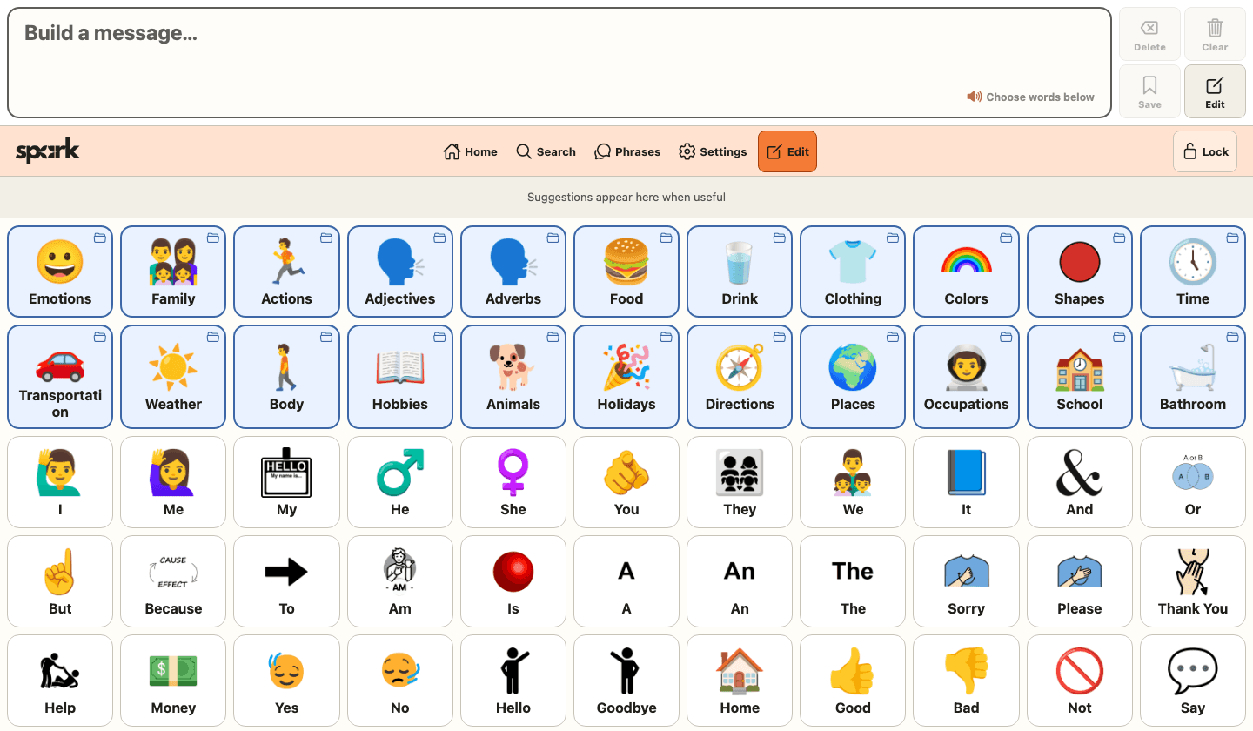Open the Family category folder
This screenshot has height=731, width=1253.
173,272
